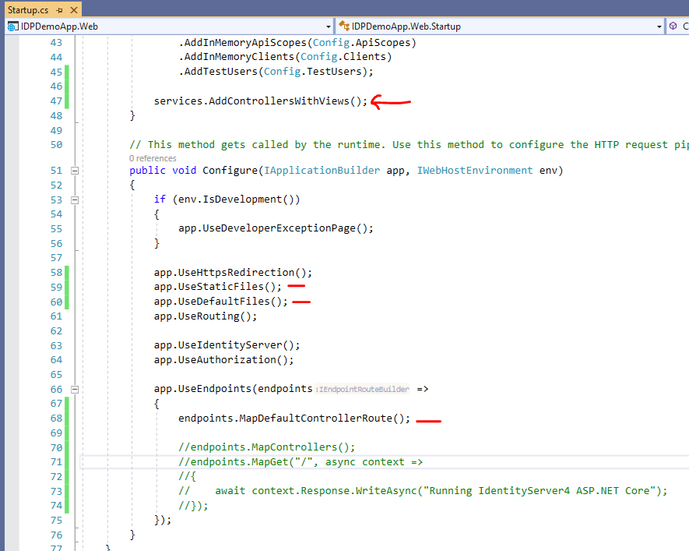Click 'app.UseRouting();' statement
The image size is (689, 551).
[206, 316]
